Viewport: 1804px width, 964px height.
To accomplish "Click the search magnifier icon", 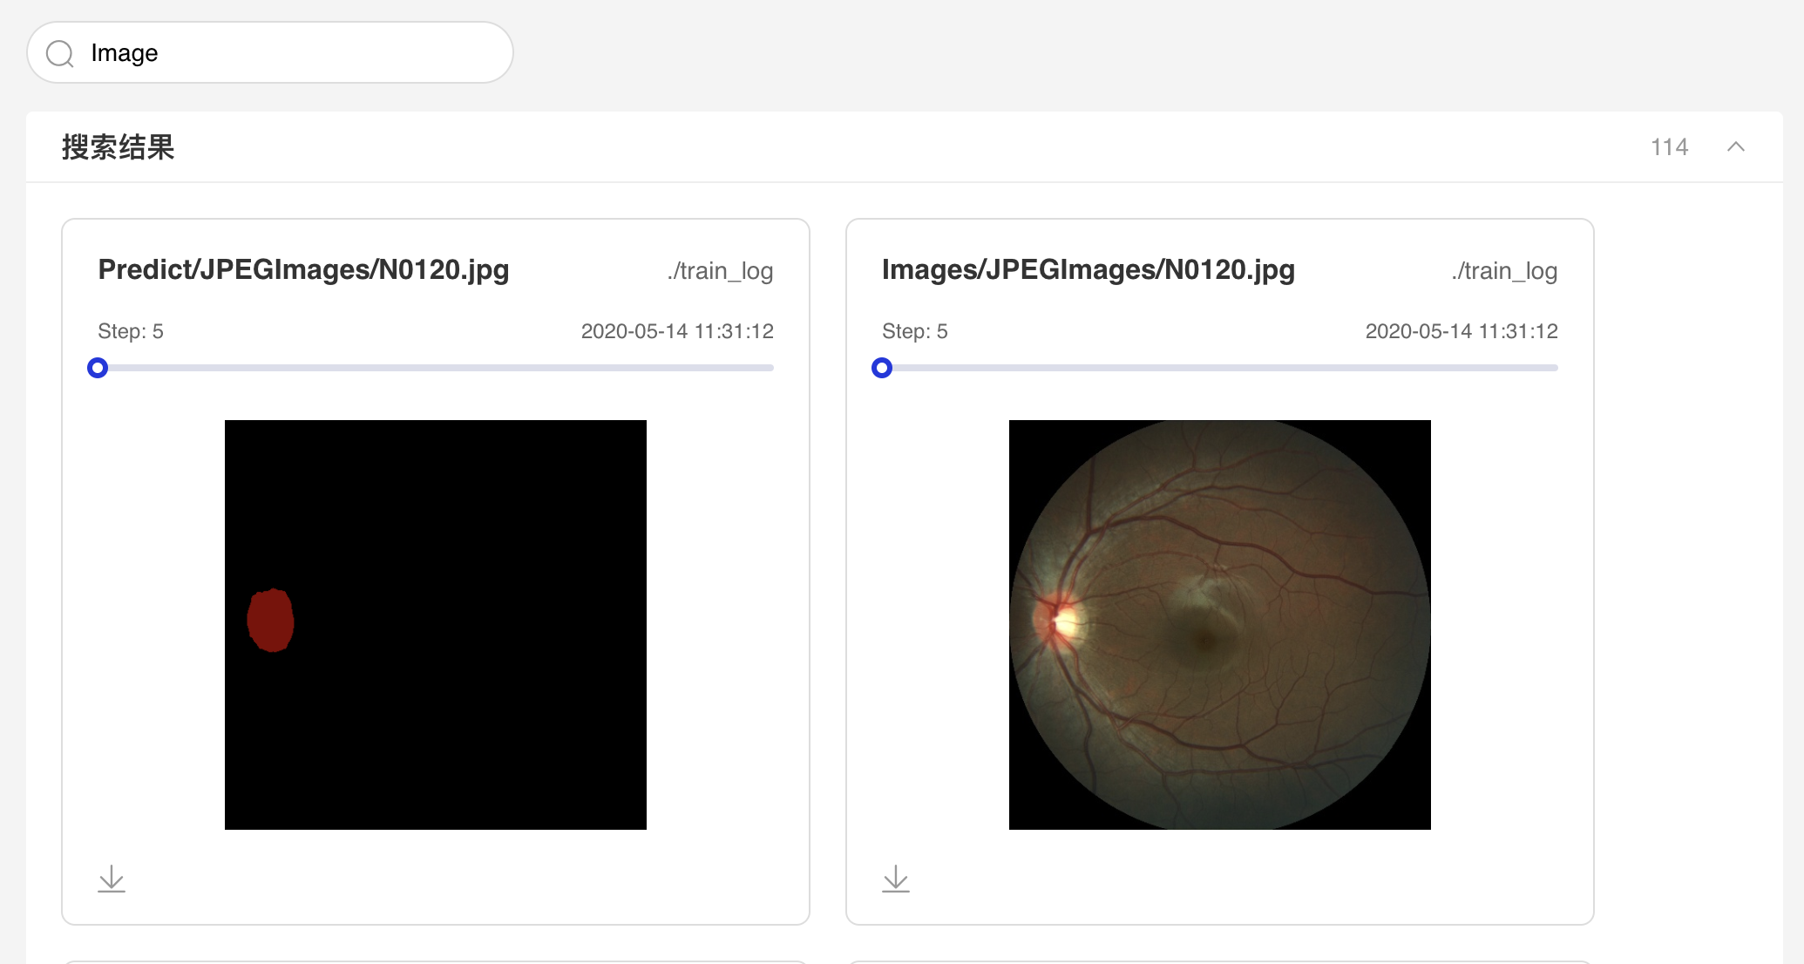I will point(60,54).
